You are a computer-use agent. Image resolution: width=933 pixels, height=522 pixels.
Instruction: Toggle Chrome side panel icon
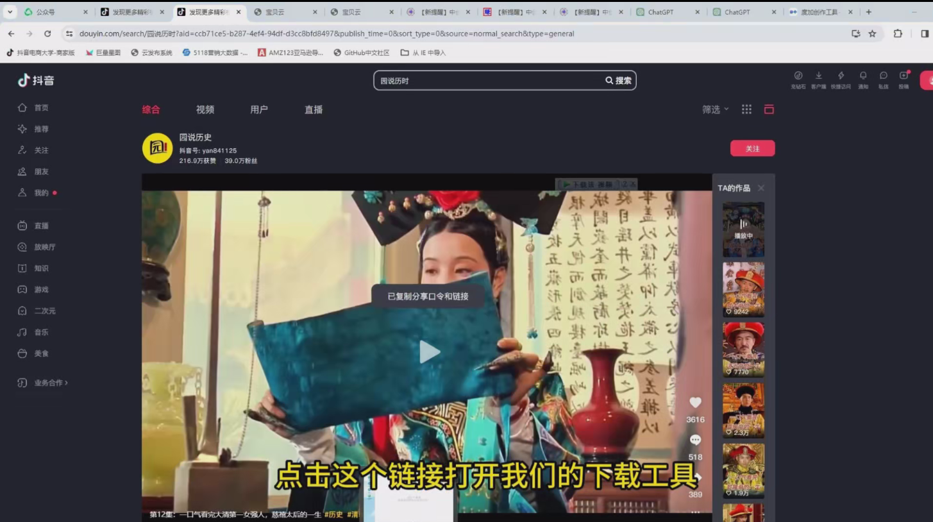coord(925,33)
